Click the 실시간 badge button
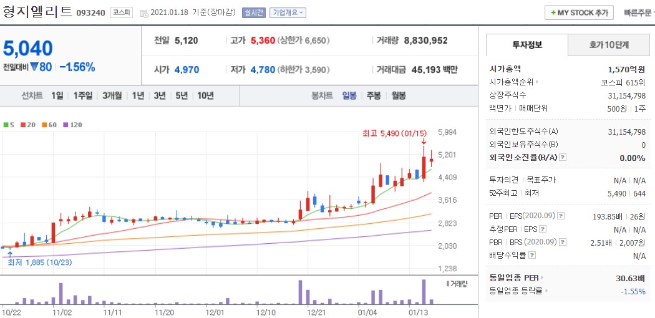 (254, 13)
